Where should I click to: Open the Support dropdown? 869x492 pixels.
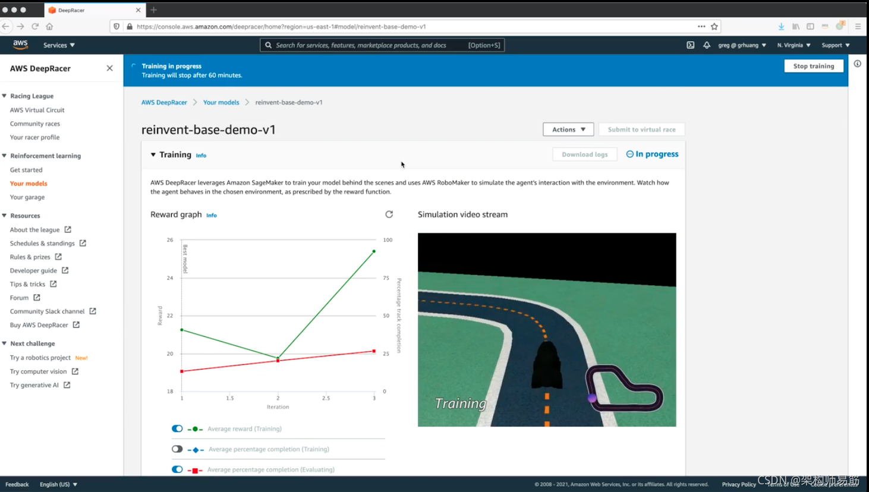click(x=836, y=45)
